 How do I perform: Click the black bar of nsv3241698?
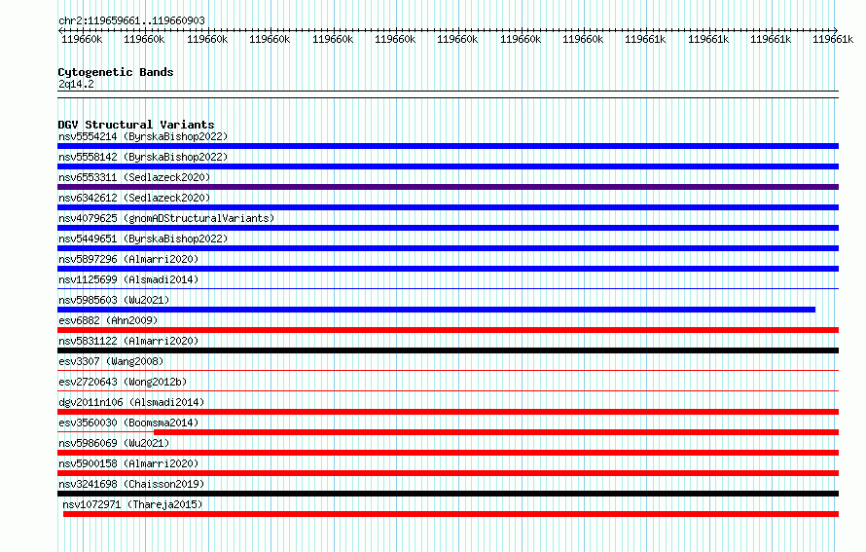click(x=448, y=494)
